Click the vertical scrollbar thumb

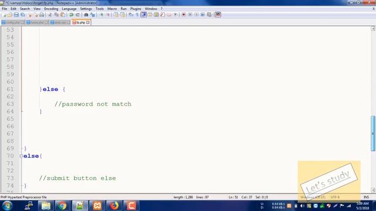(373, 134)
